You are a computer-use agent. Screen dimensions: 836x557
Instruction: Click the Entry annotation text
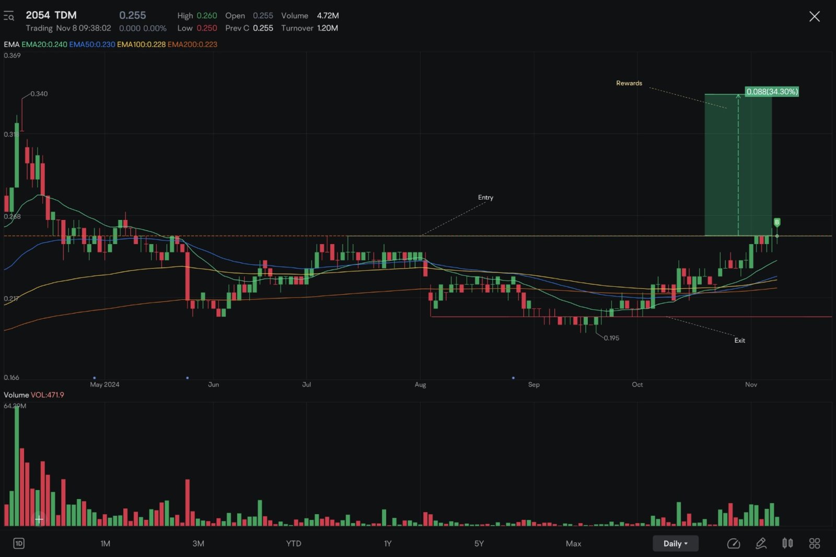485,198
